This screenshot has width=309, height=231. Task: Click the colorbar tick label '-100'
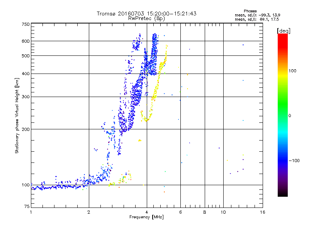pyautogui.click(x=294, y=161)
